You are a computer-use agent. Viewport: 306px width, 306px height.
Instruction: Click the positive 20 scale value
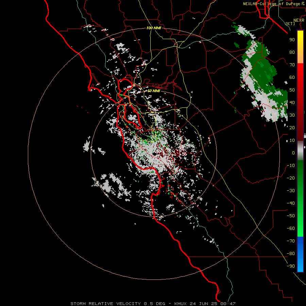[x=292, y=128]
